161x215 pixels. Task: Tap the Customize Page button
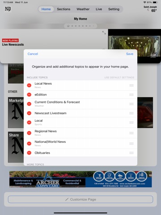80,199
